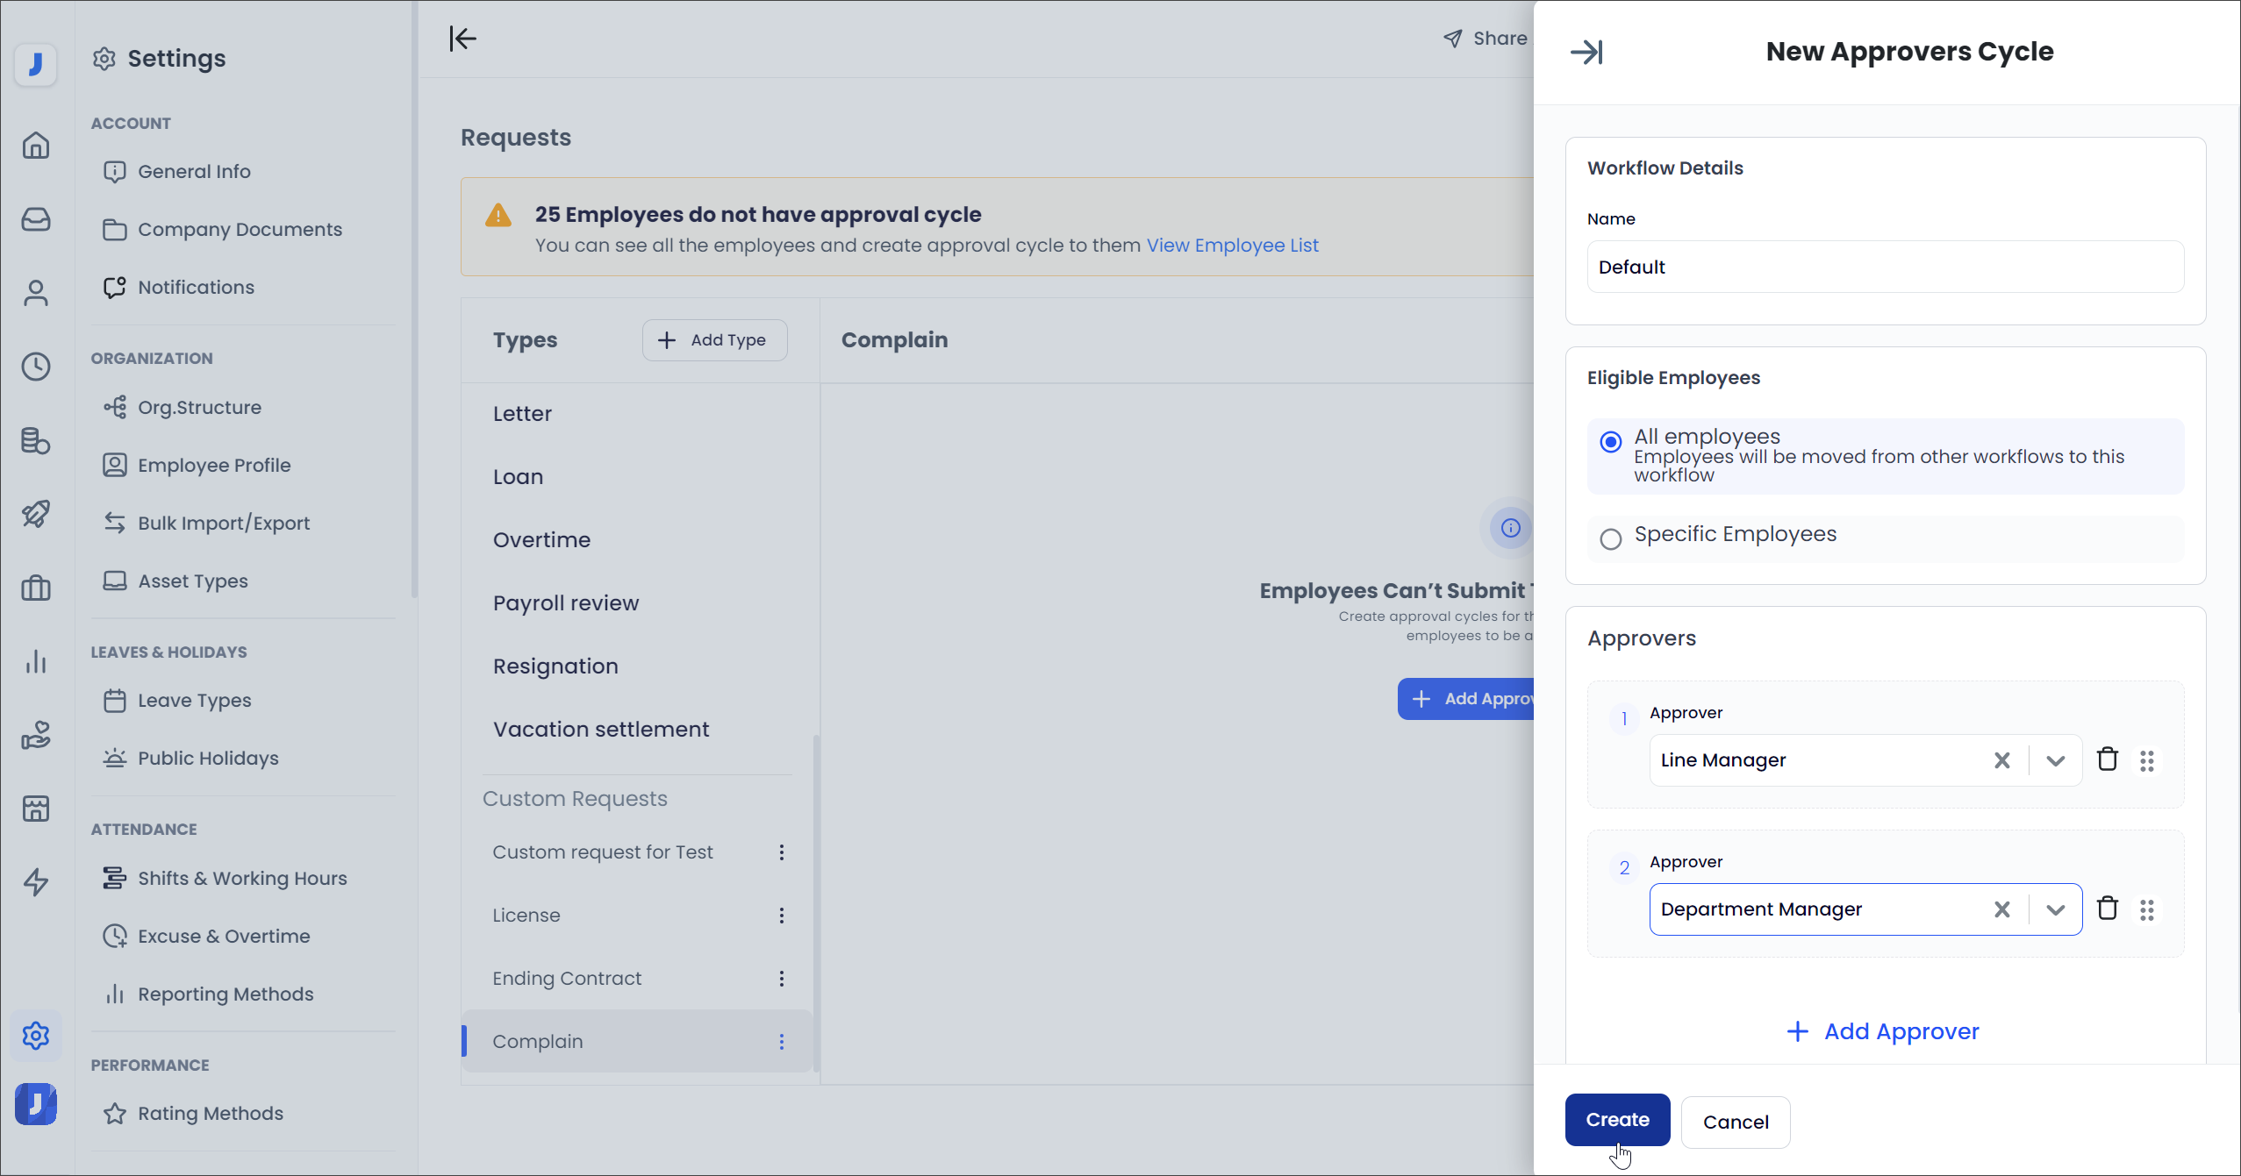Click the Create button
Viewport: 2241px width, 1176px height.
point(1616,1120)
